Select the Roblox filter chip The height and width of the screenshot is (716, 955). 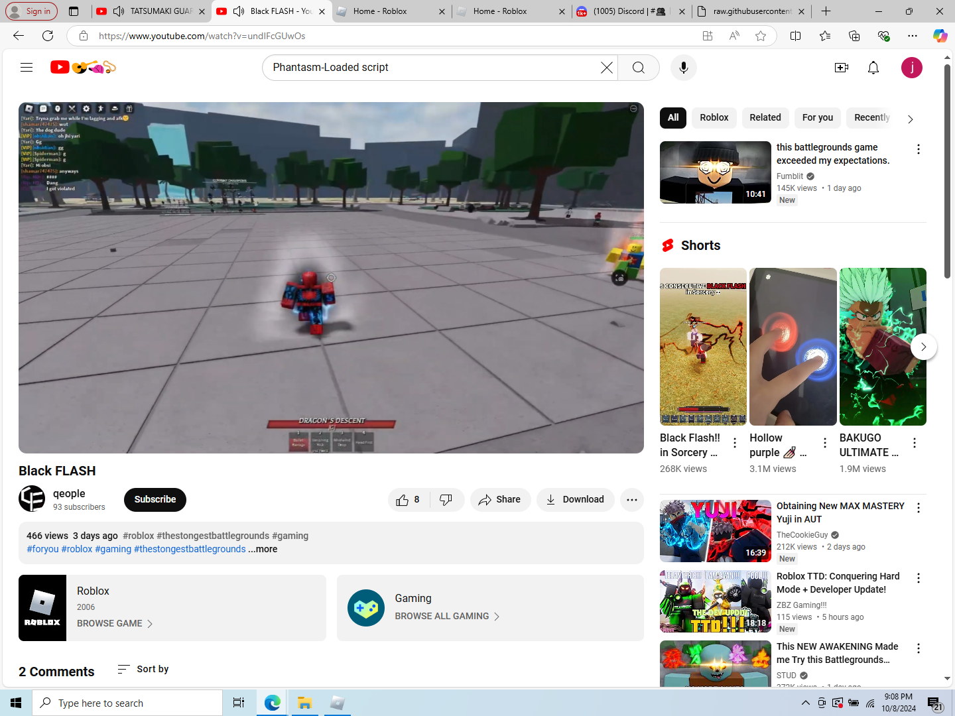[x=714, y=117]
